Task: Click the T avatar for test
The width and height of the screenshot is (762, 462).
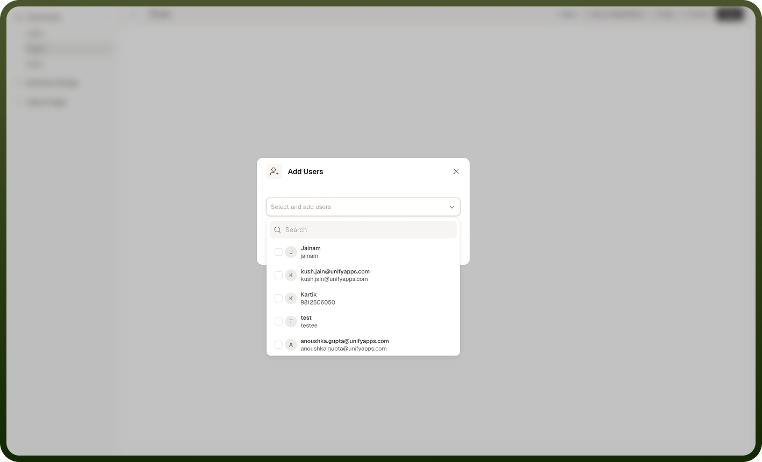Action: point(291,321)
